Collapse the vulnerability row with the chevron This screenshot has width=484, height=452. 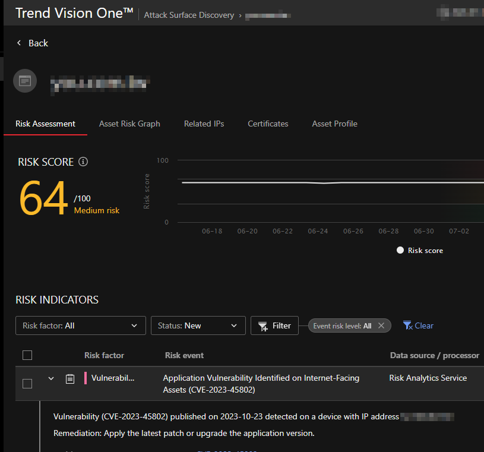[x=51, y=378]
